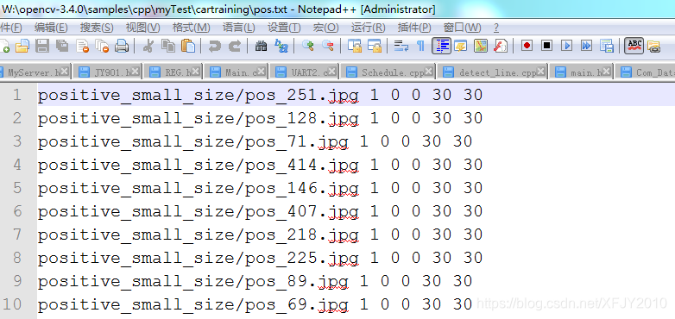Click the Zoom Out magnifier icon
The image size is (675, 319).
[x=328, y=46]
